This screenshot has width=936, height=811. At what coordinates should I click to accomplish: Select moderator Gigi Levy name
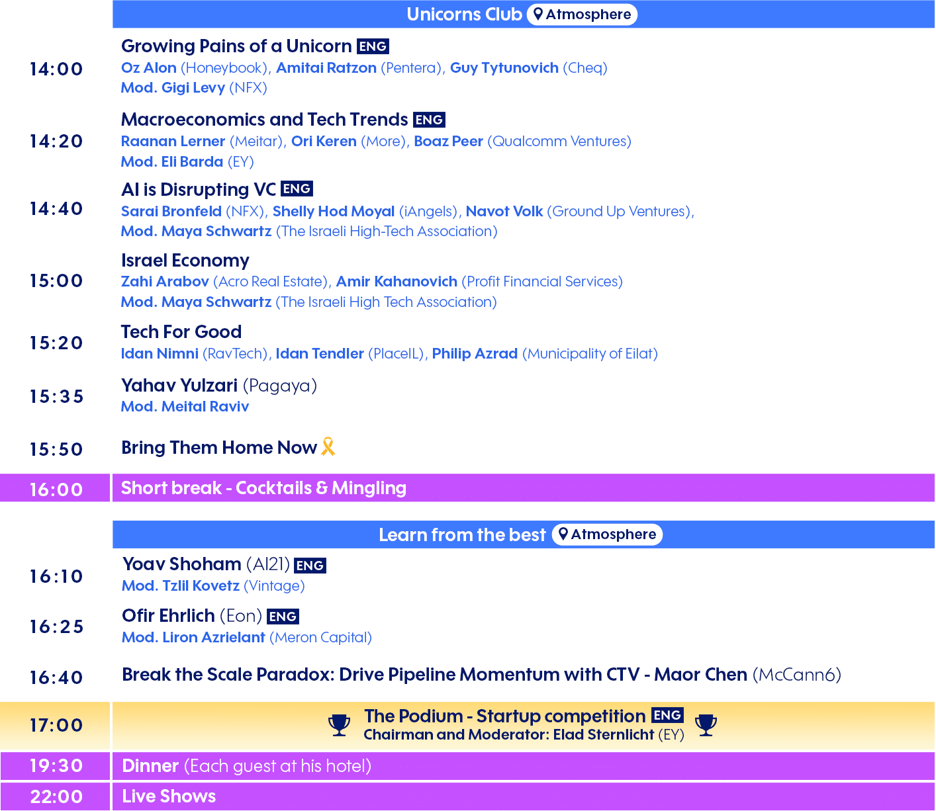193,87
